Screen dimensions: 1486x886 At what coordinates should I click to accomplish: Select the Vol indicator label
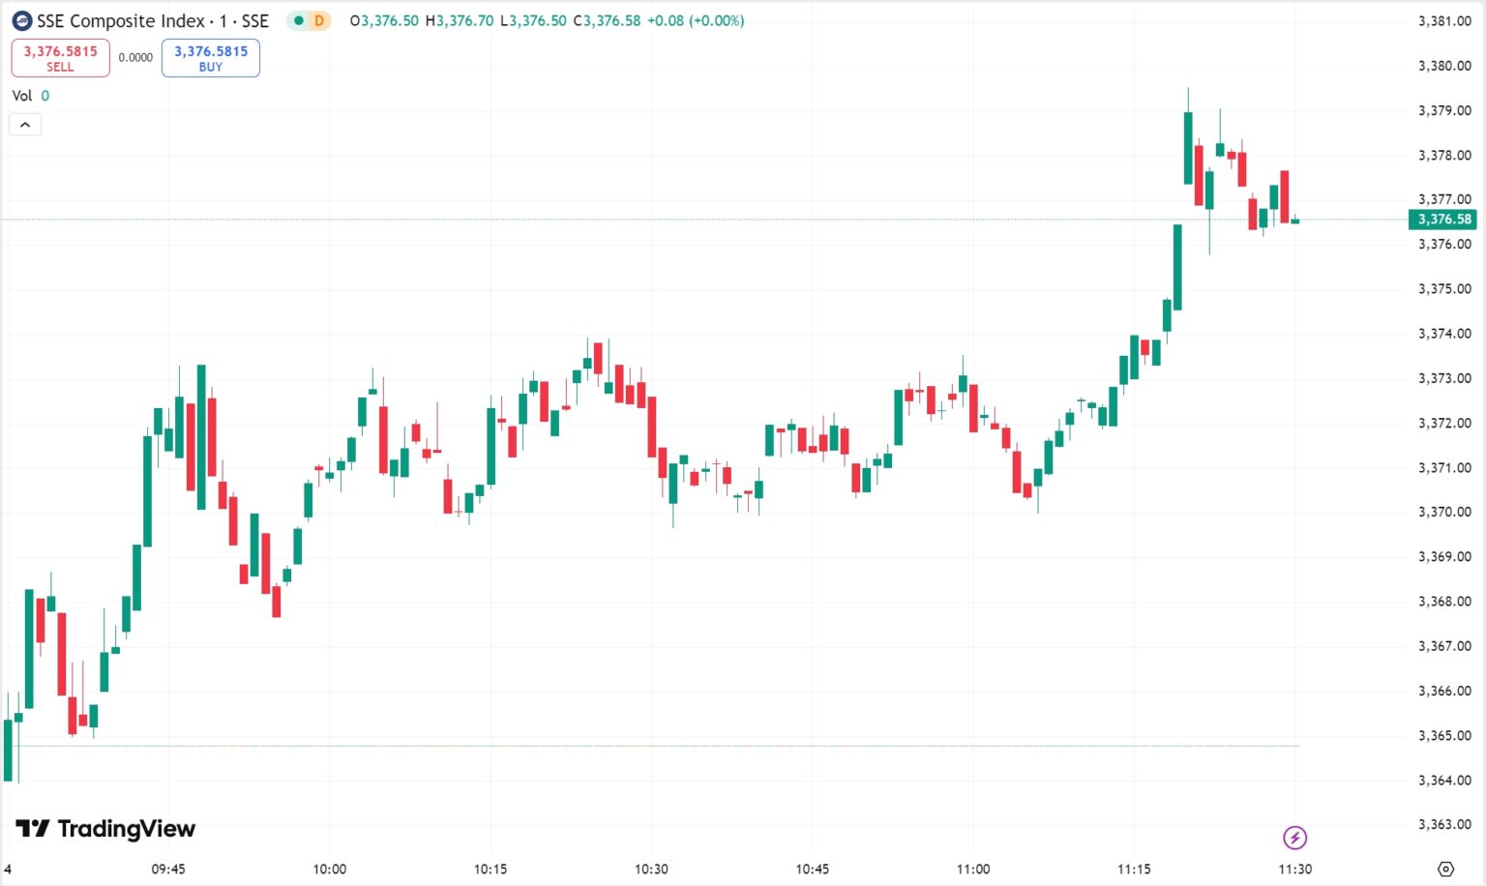[x=22, y=96]
